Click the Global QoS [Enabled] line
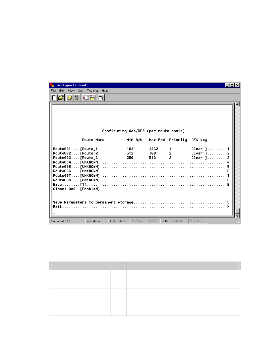This screenshot has height=353, width=273. 76,189
